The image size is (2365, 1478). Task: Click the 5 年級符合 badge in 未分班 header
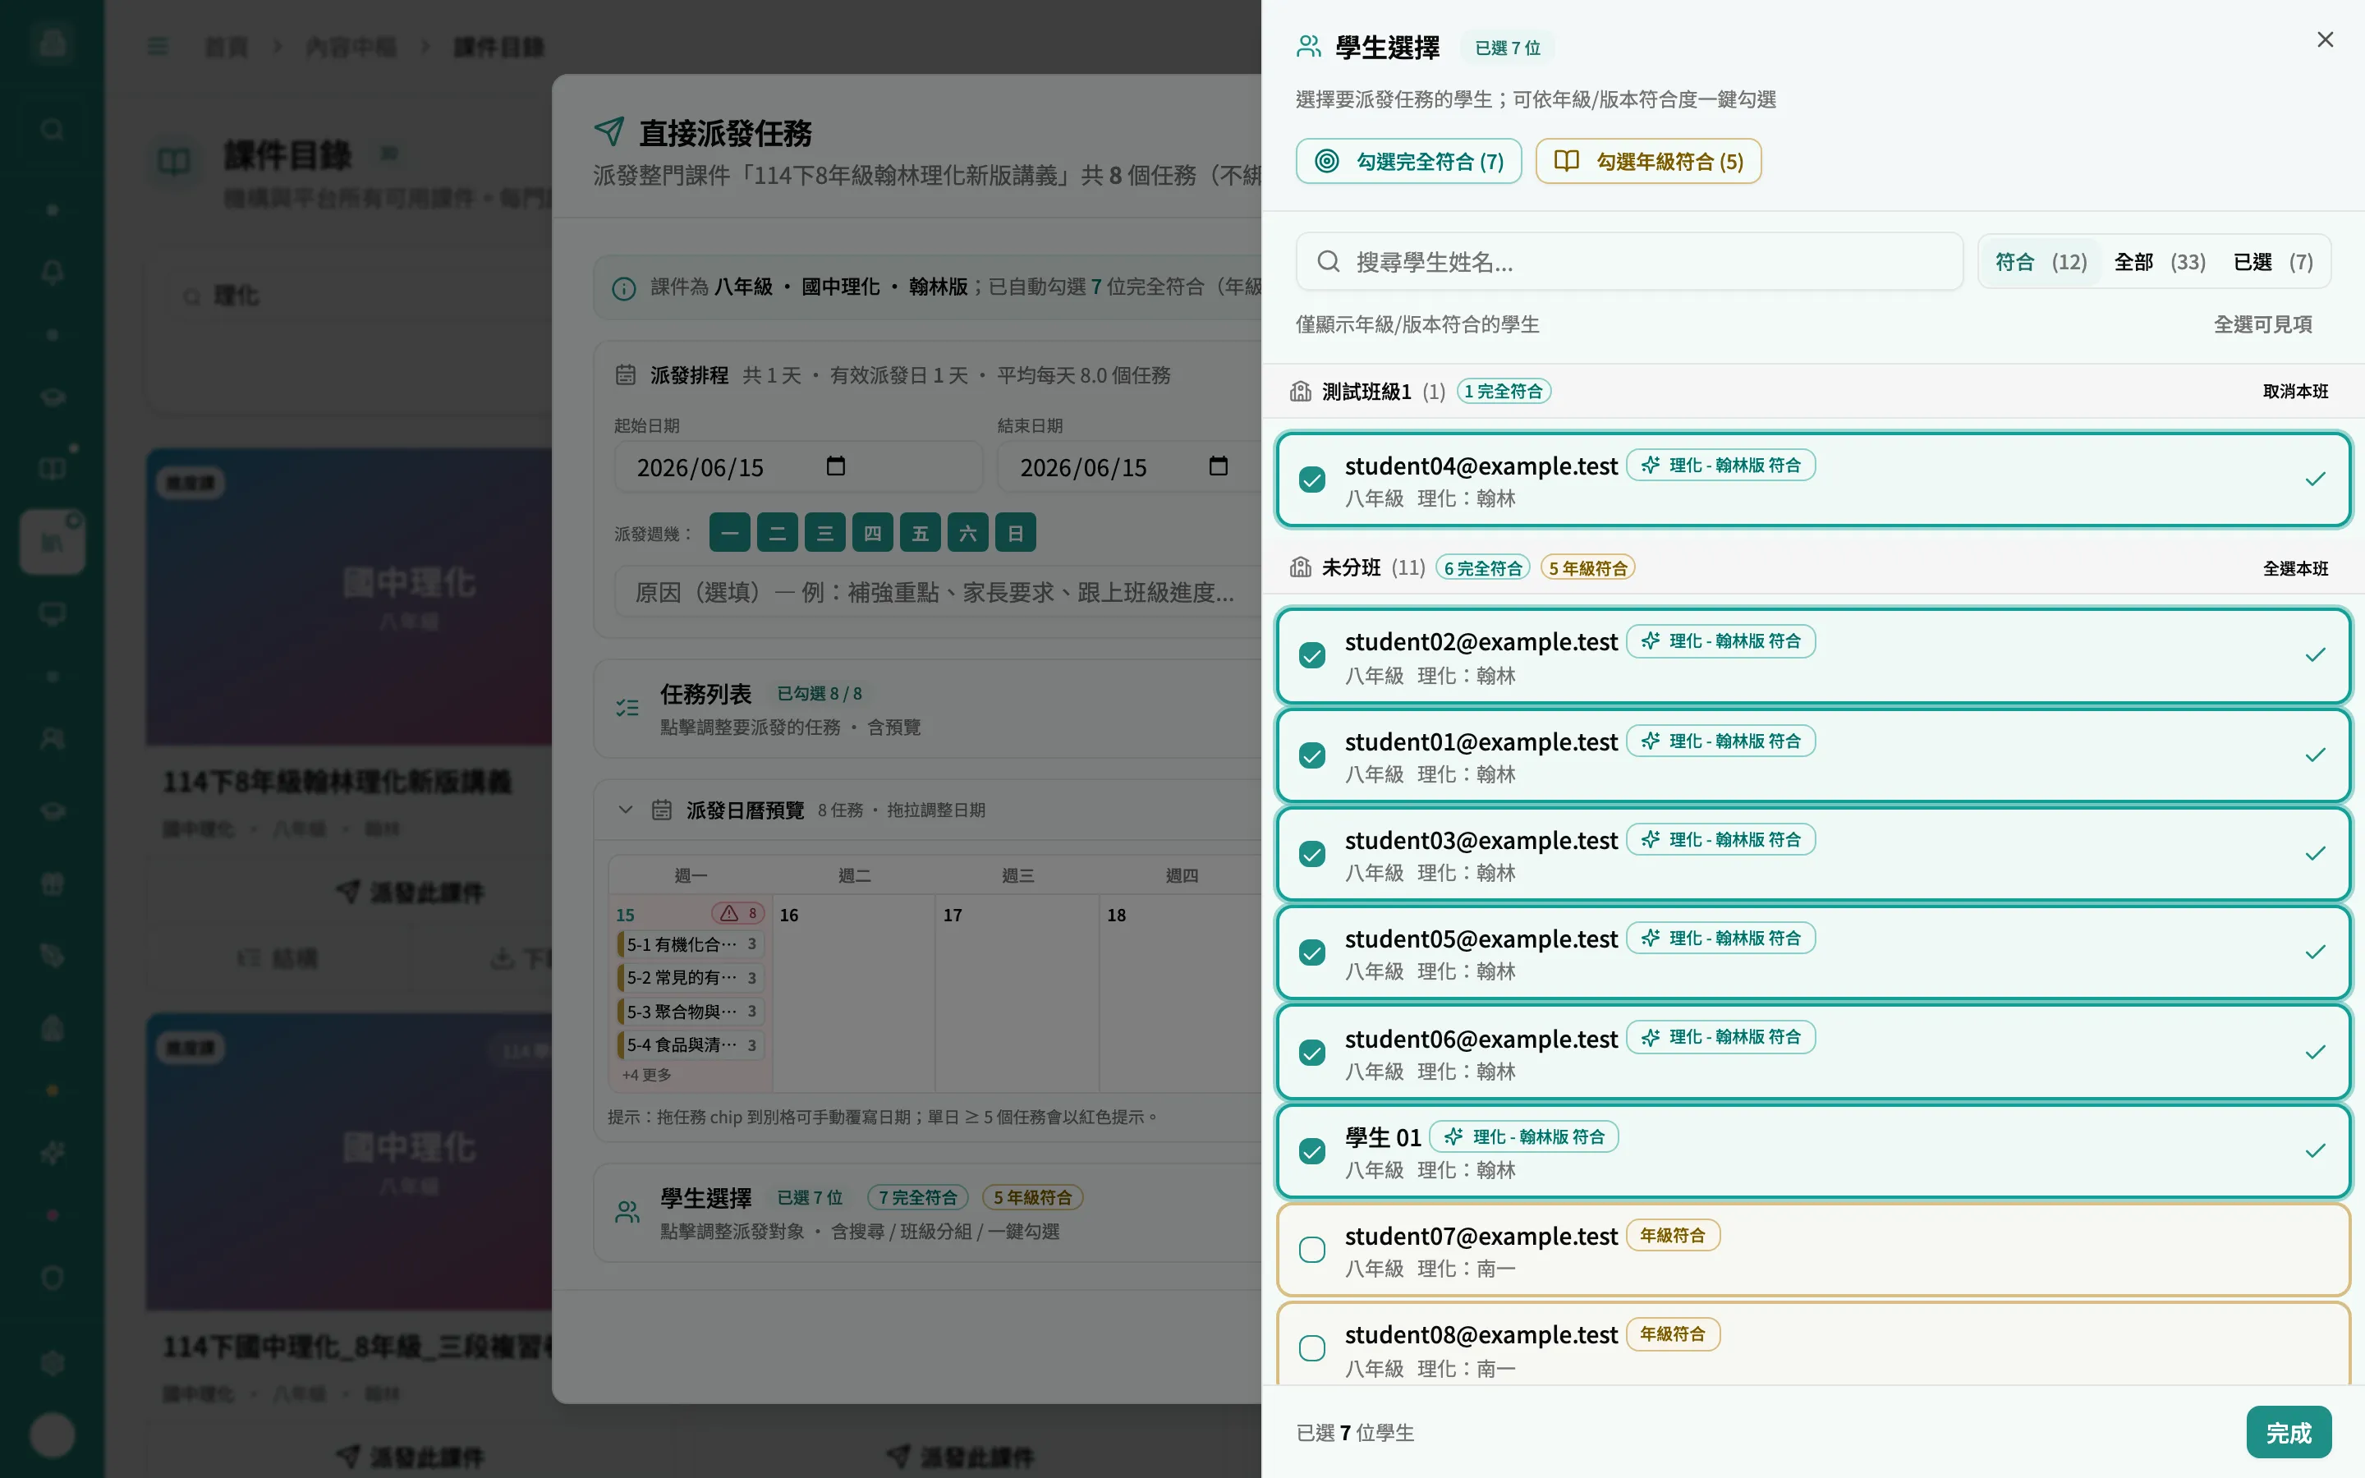(1587, 568)
